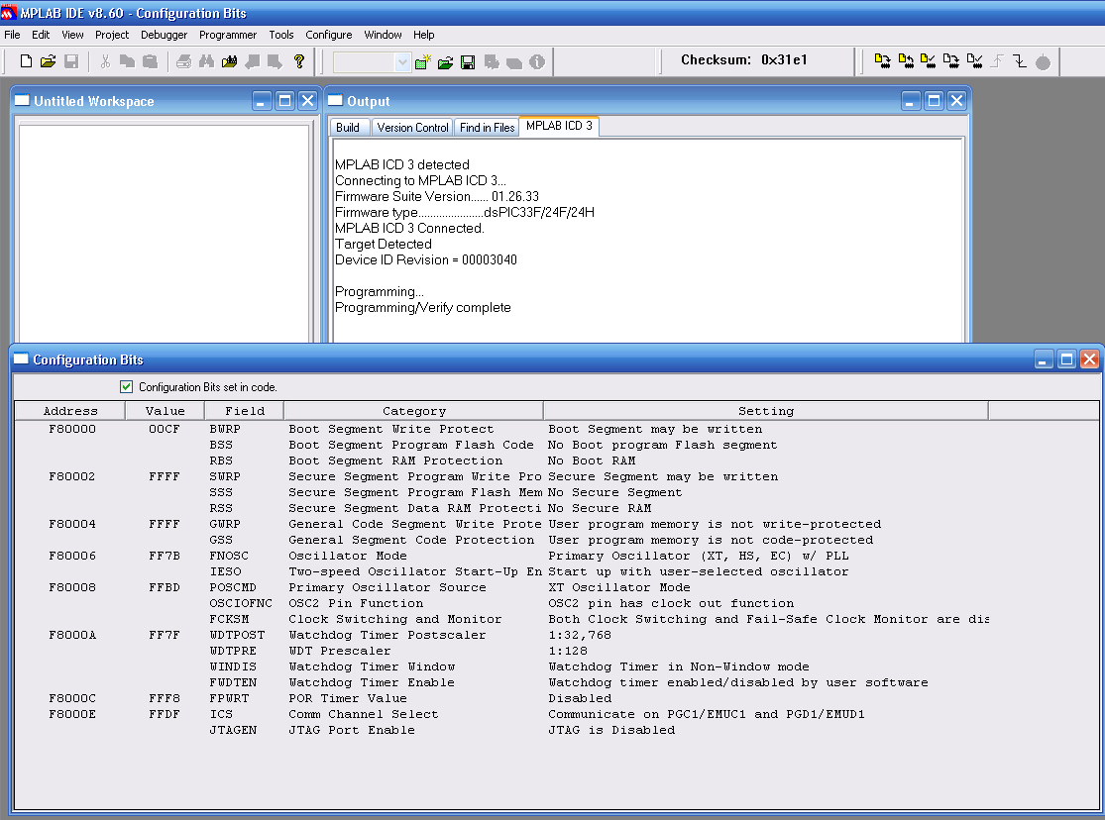Screen dimensions: 1105x820
Task: Click the gray Build Options icon
Action: tap(492, 62)
